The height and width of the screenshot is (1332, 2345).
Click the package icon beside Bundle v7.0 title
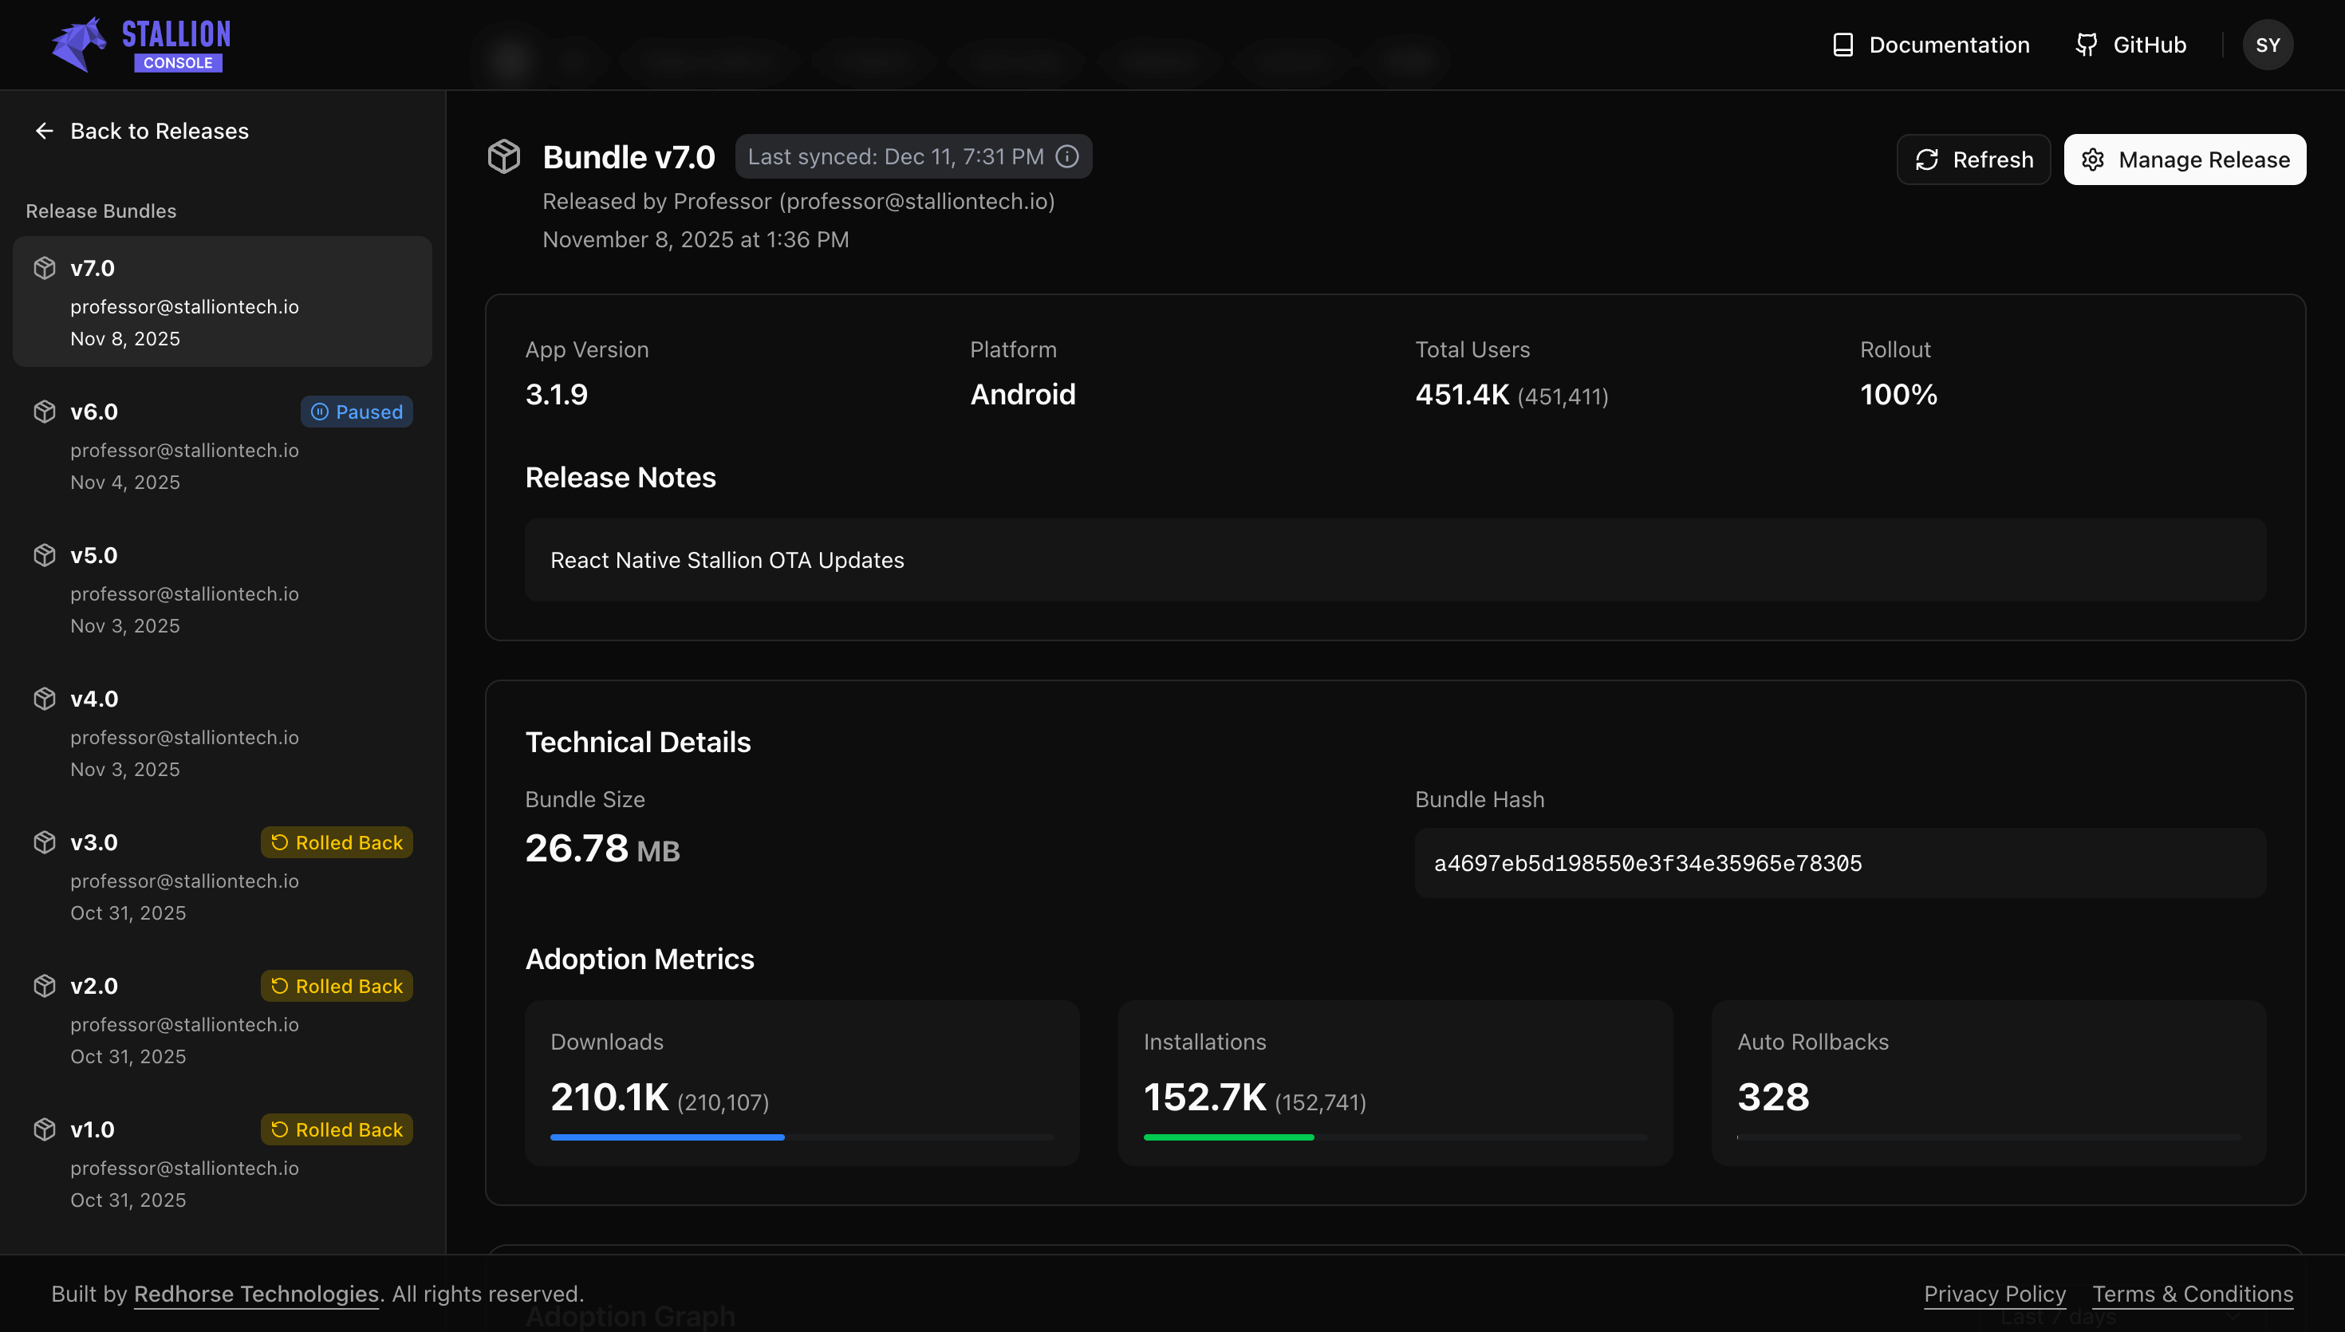click(x=504, y=156)
